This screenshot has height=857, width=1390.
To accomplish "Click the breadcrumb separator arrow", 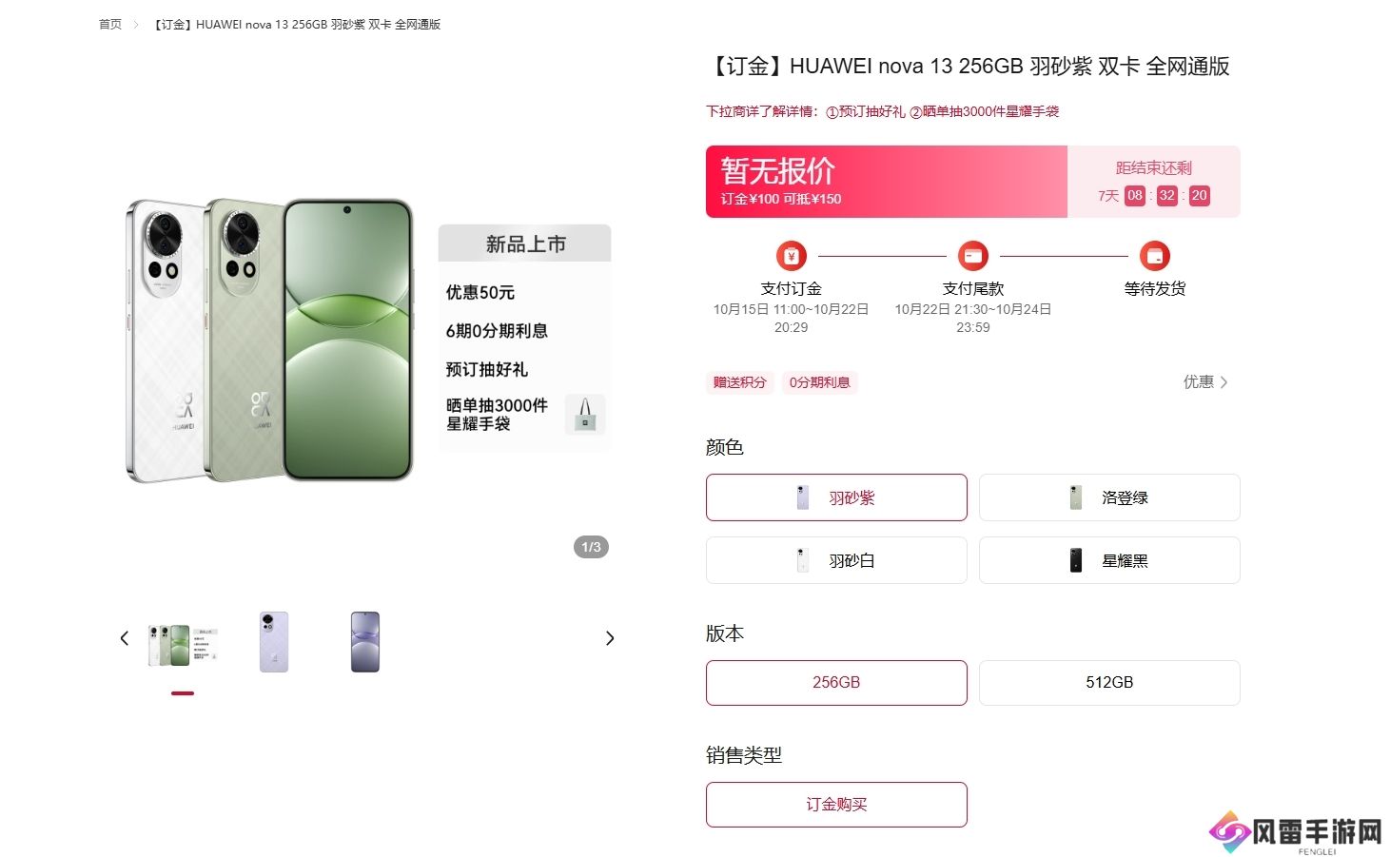I will [x=135, y=25].
